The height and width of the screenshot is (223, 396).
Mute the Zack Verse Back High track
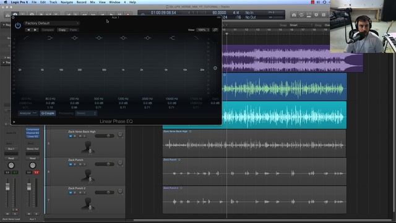(x=71, y=136)
